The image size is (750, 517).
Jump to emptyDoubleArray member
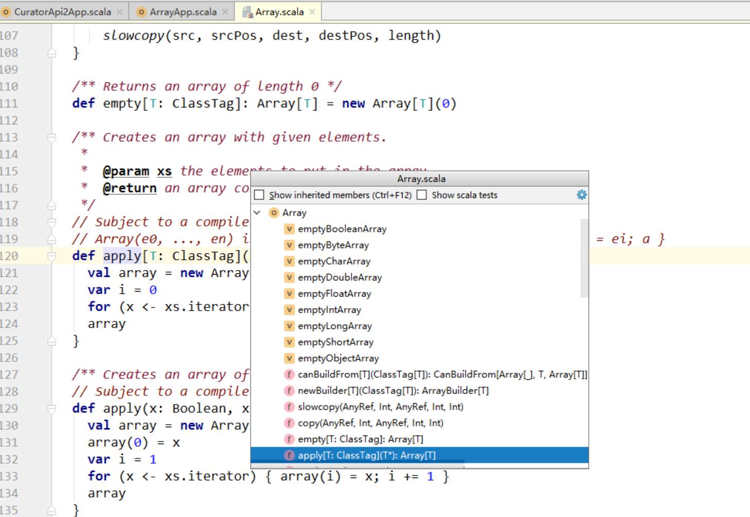point(340,277)
